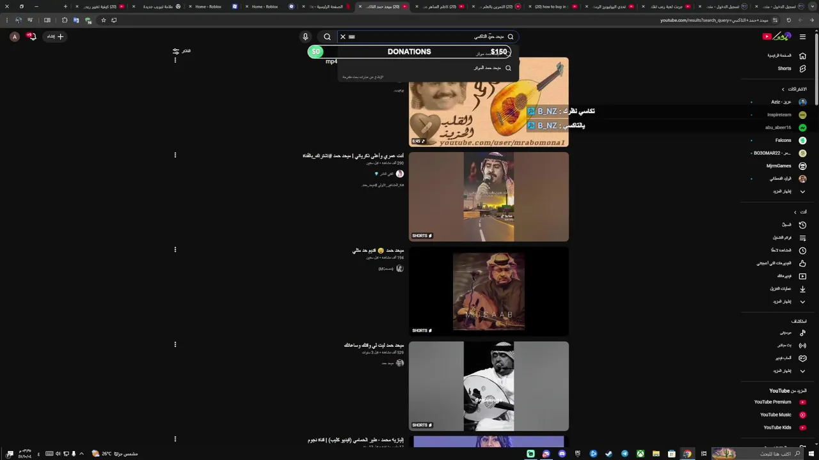Screen dimensions: 819x460
Task: Open a new browser tab
Action: coord(66,6)
